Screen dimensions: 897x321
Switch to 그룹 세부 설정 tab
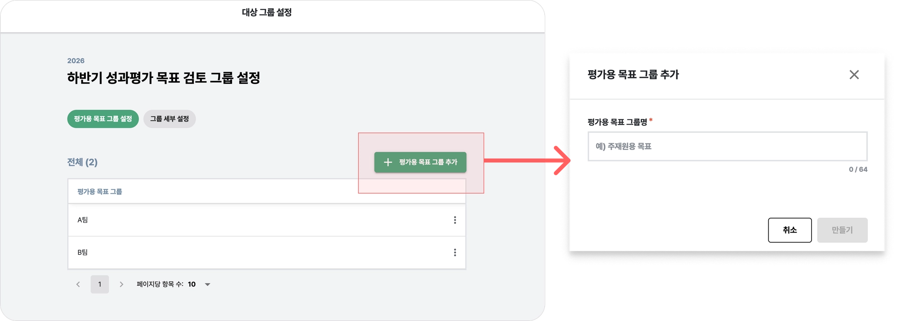click(x=170, y=119)
